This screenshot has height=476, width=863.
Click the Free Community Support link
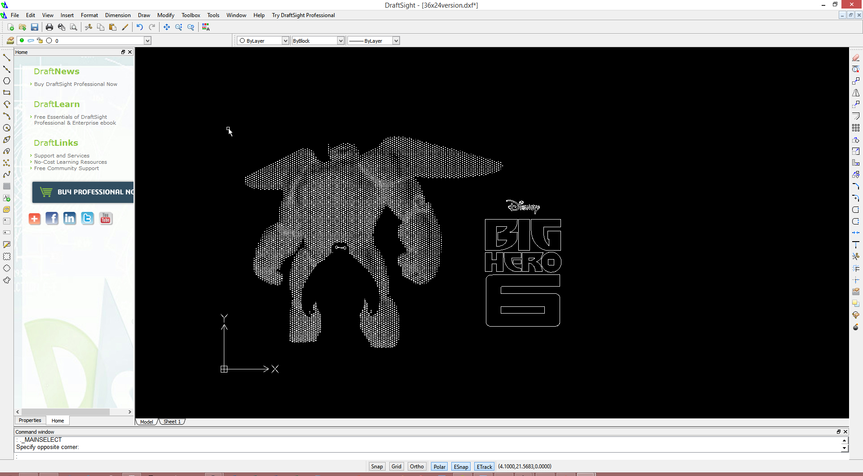click(67, 168)
